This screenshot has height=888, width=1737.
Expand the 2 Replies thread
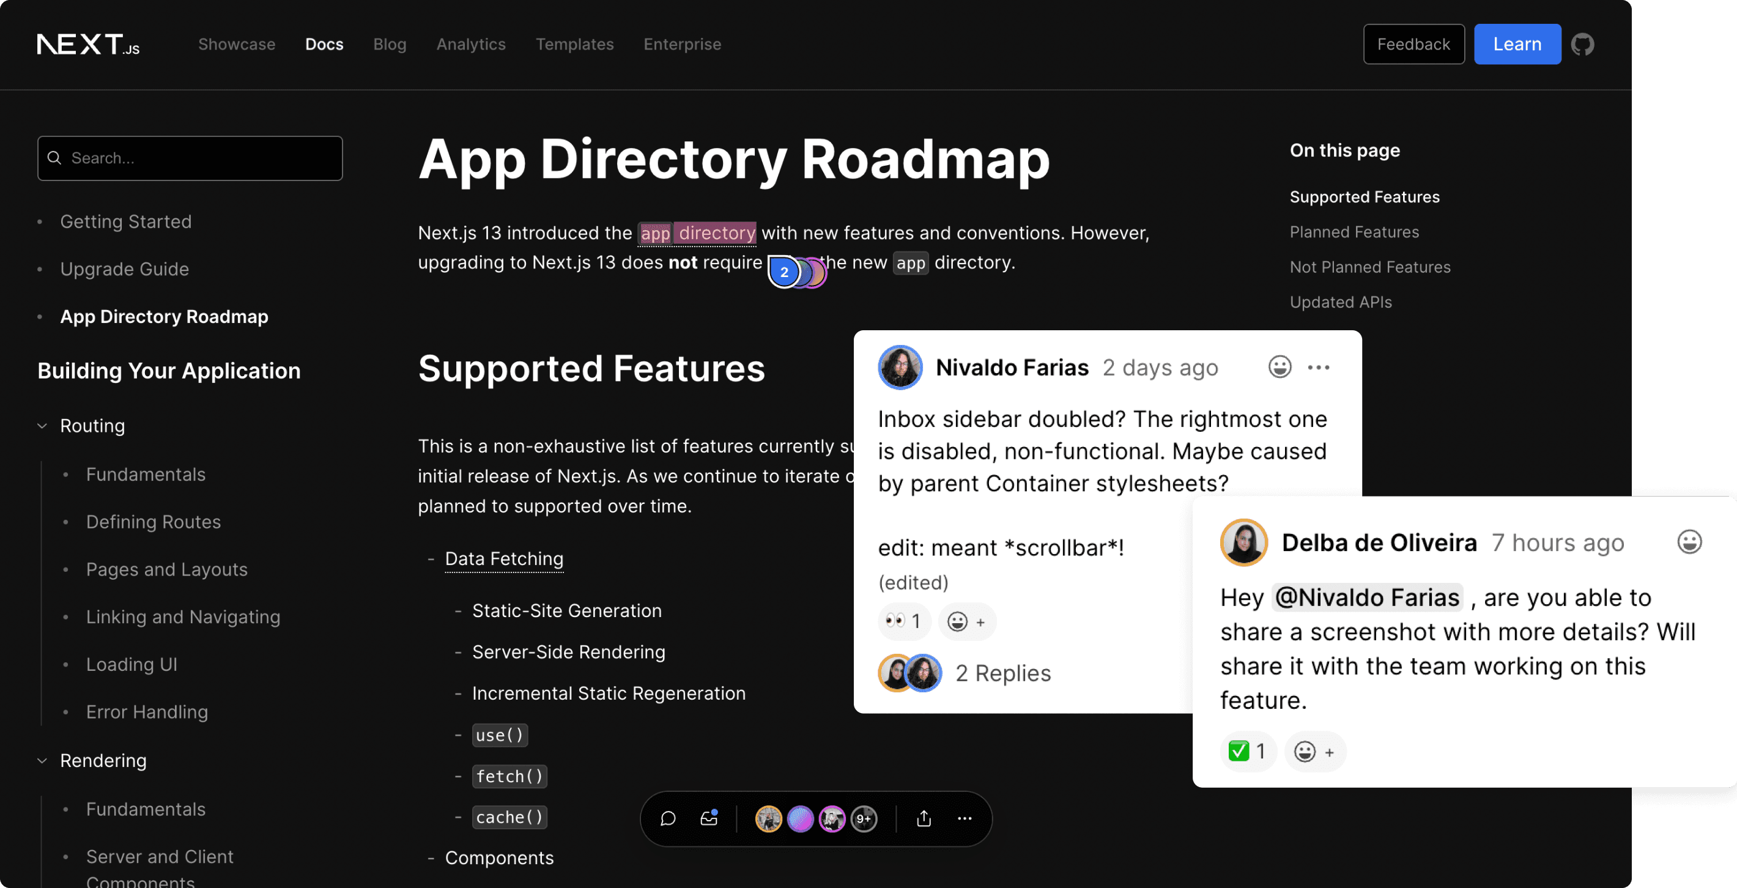[1002, 673]
